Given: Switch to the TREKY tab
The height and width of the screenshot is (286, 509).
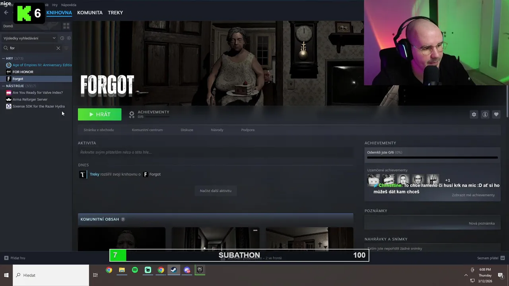Looking at the screenshot, I should point(115,13).
